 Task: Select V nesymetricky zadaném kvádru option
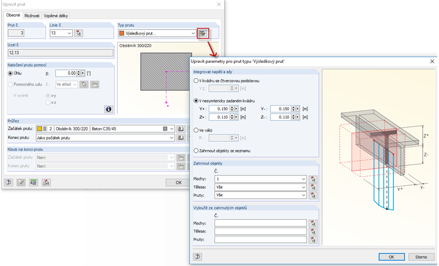196,101
